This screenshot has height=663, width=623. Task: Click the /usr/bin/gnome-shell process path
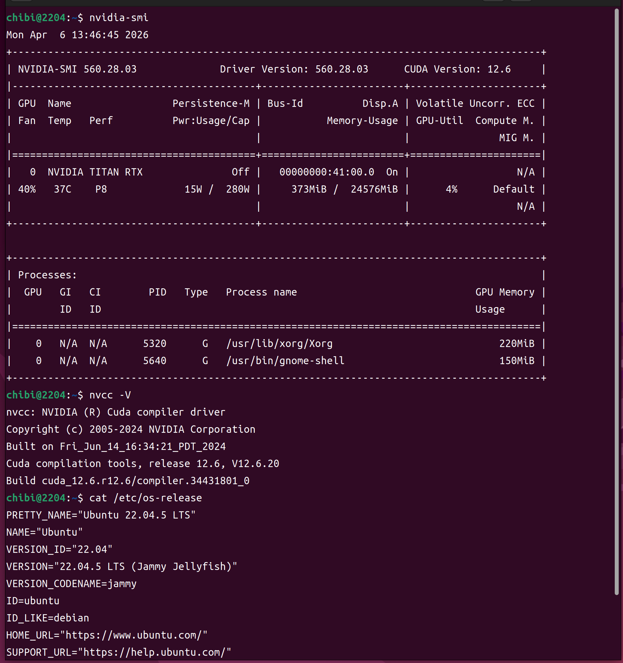click(285, 361)
